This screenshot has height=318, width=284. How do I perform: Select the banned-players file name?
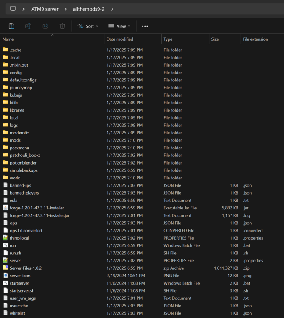24,193
